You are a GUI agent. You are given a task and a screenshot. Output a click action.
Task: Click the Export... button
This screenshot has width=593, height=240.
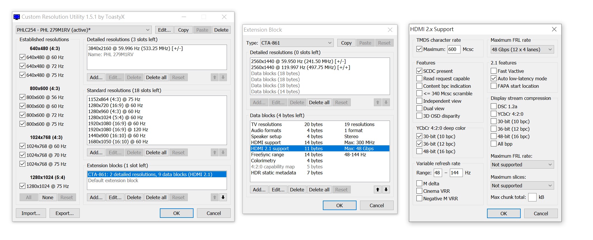pos(65,213)
